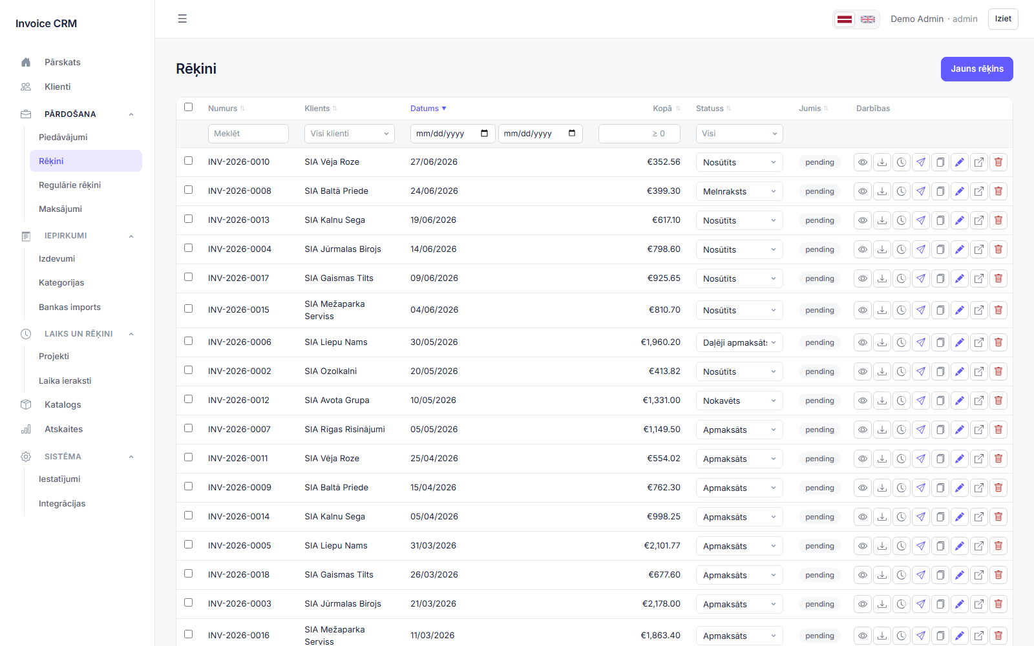Select checkbox for INV-2026-0006

click(188, 341)
